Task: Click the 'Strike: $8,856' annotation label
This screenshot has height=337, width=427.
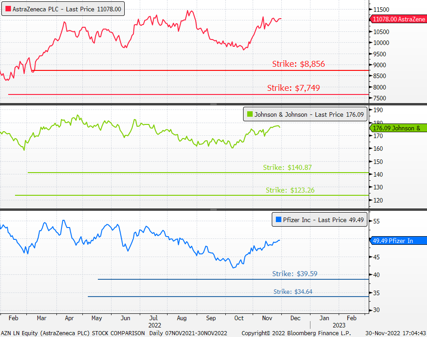Action: pyautogui.click(x=299, y=64)
